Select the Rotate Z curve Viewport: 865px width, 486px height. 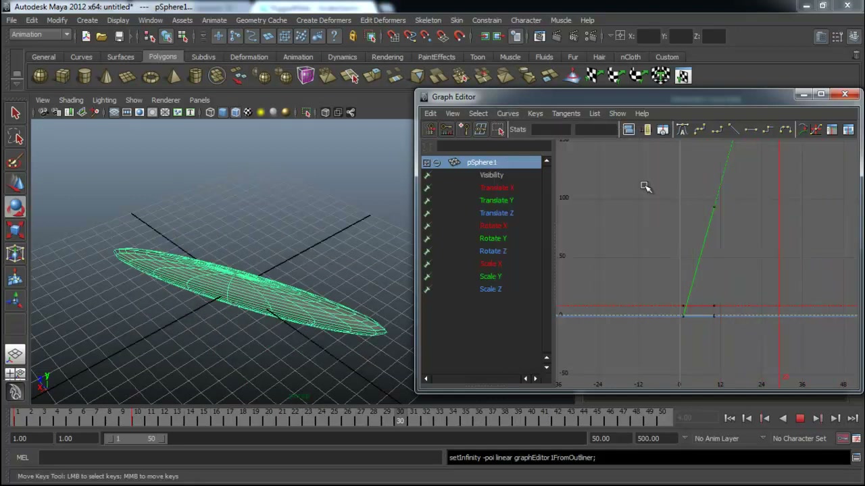(493, 251)
